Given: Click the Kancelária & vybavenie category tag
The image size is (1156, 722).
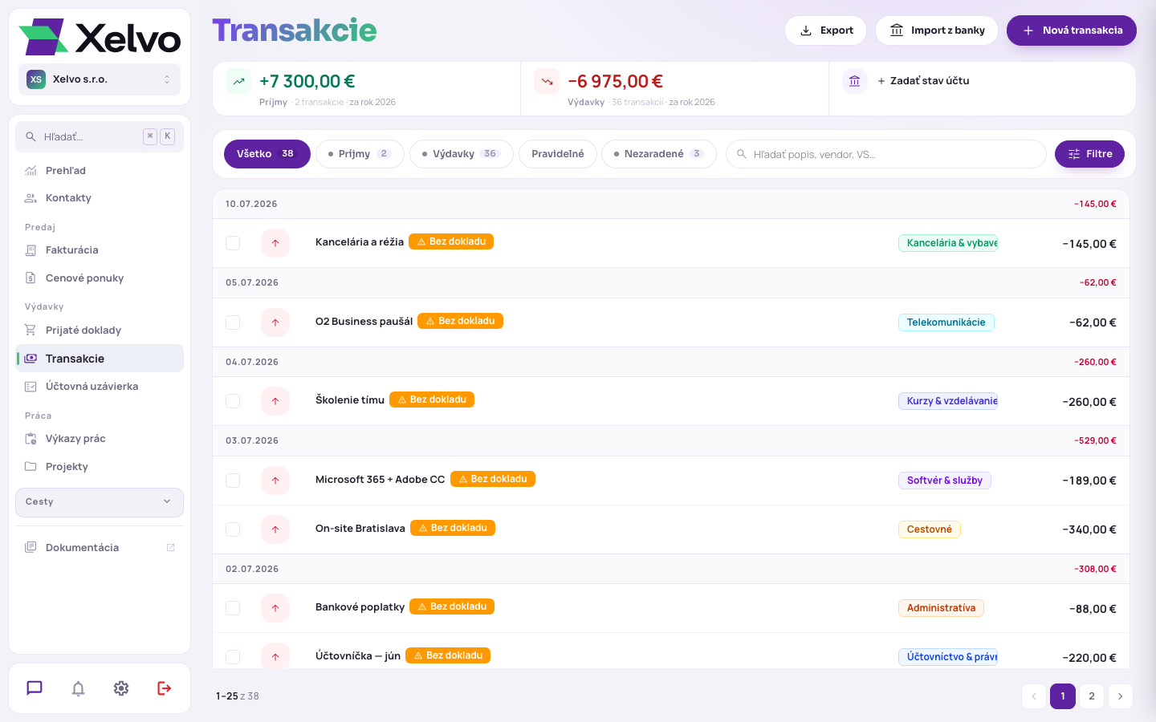Looking at the screenshot, I should pyautogui.click(x=948, y=243).
